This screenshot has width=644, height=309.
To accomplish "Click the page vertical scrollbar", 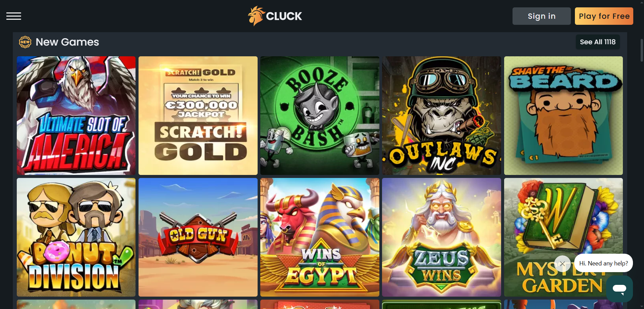I will (x=642, y=50).
